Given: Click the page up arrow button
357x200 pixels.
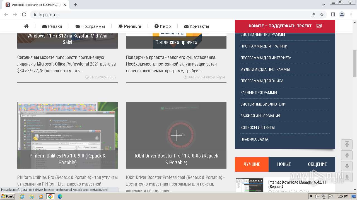Looking at the screenshot, I should click(347, 155).
